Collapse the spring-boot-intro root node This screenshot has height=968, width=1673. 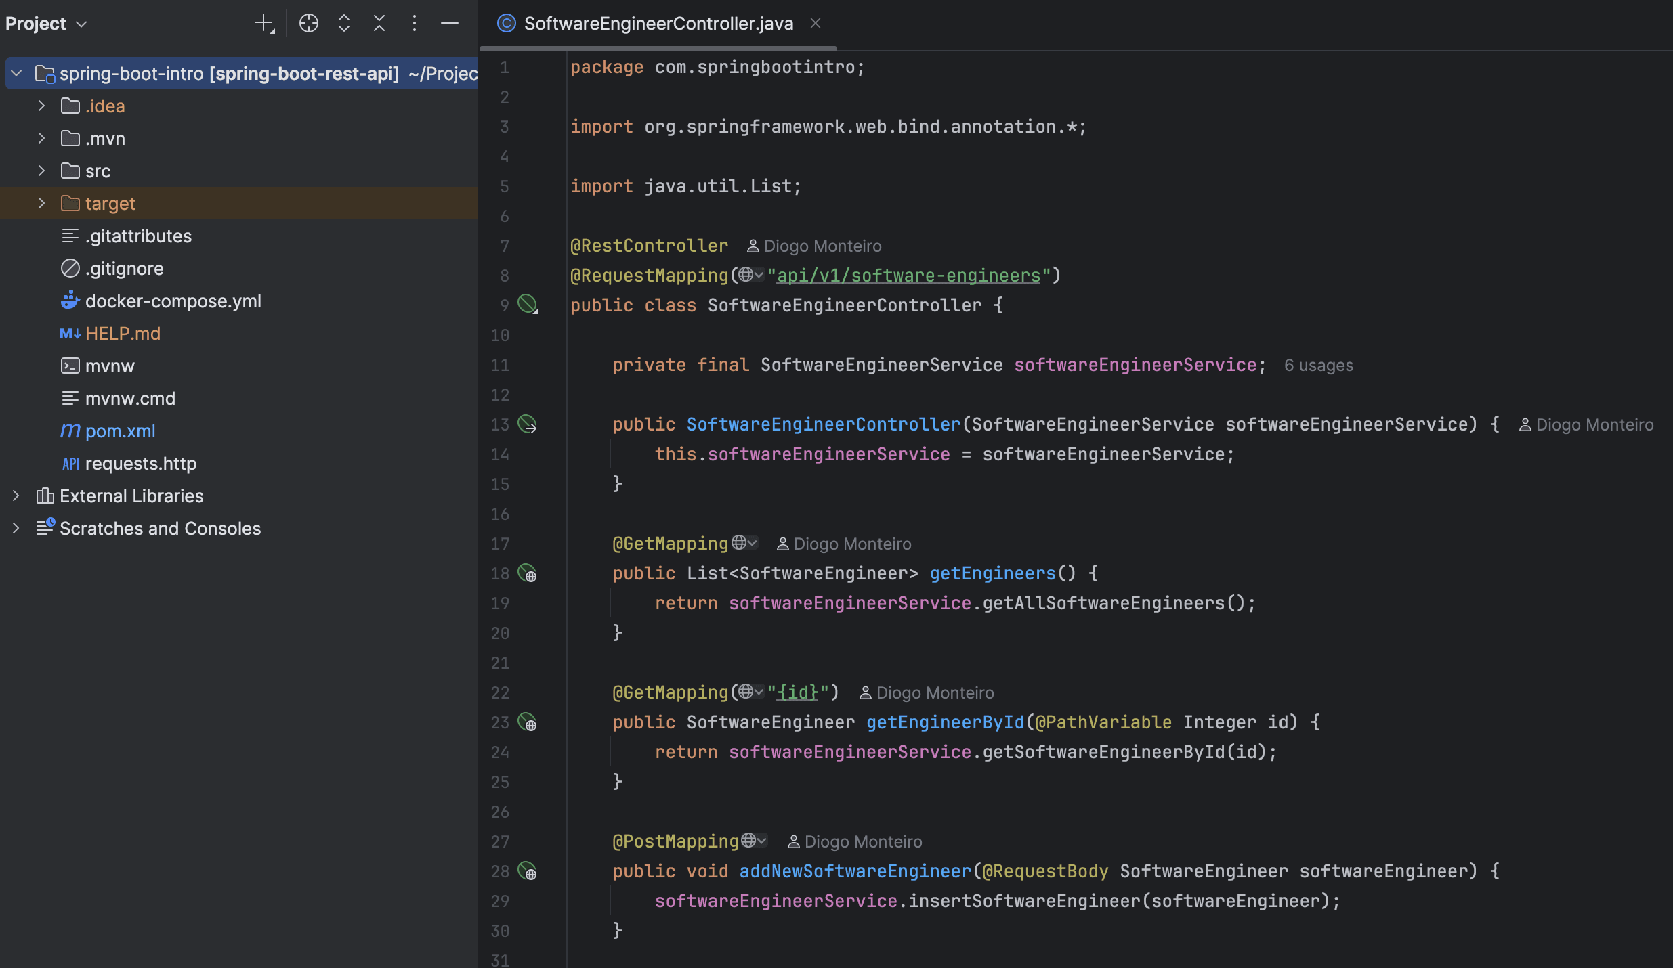(16, 73)
